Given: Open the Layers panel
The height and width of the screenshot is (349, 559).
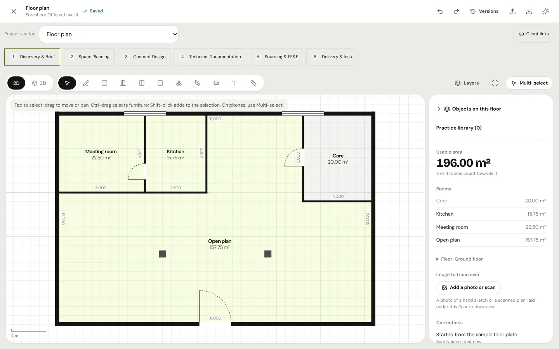Looking at the screenshot, I should point(467,83).
